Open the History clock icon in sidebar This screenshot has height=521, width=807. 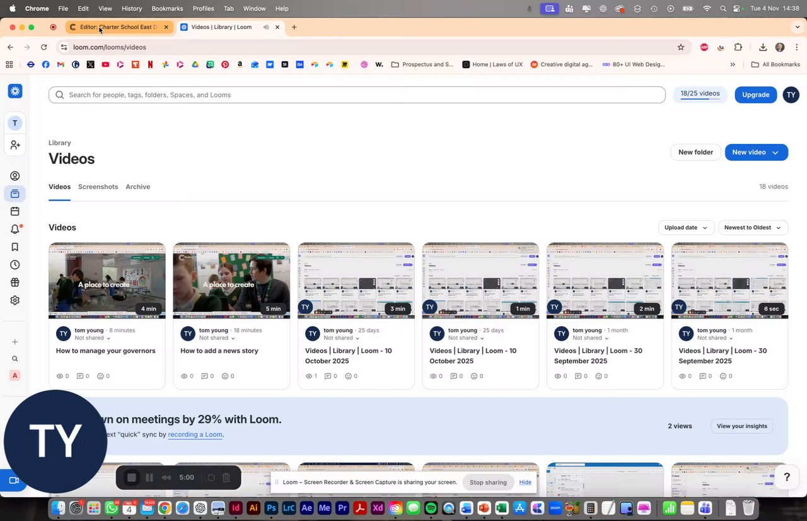[15, 265]
